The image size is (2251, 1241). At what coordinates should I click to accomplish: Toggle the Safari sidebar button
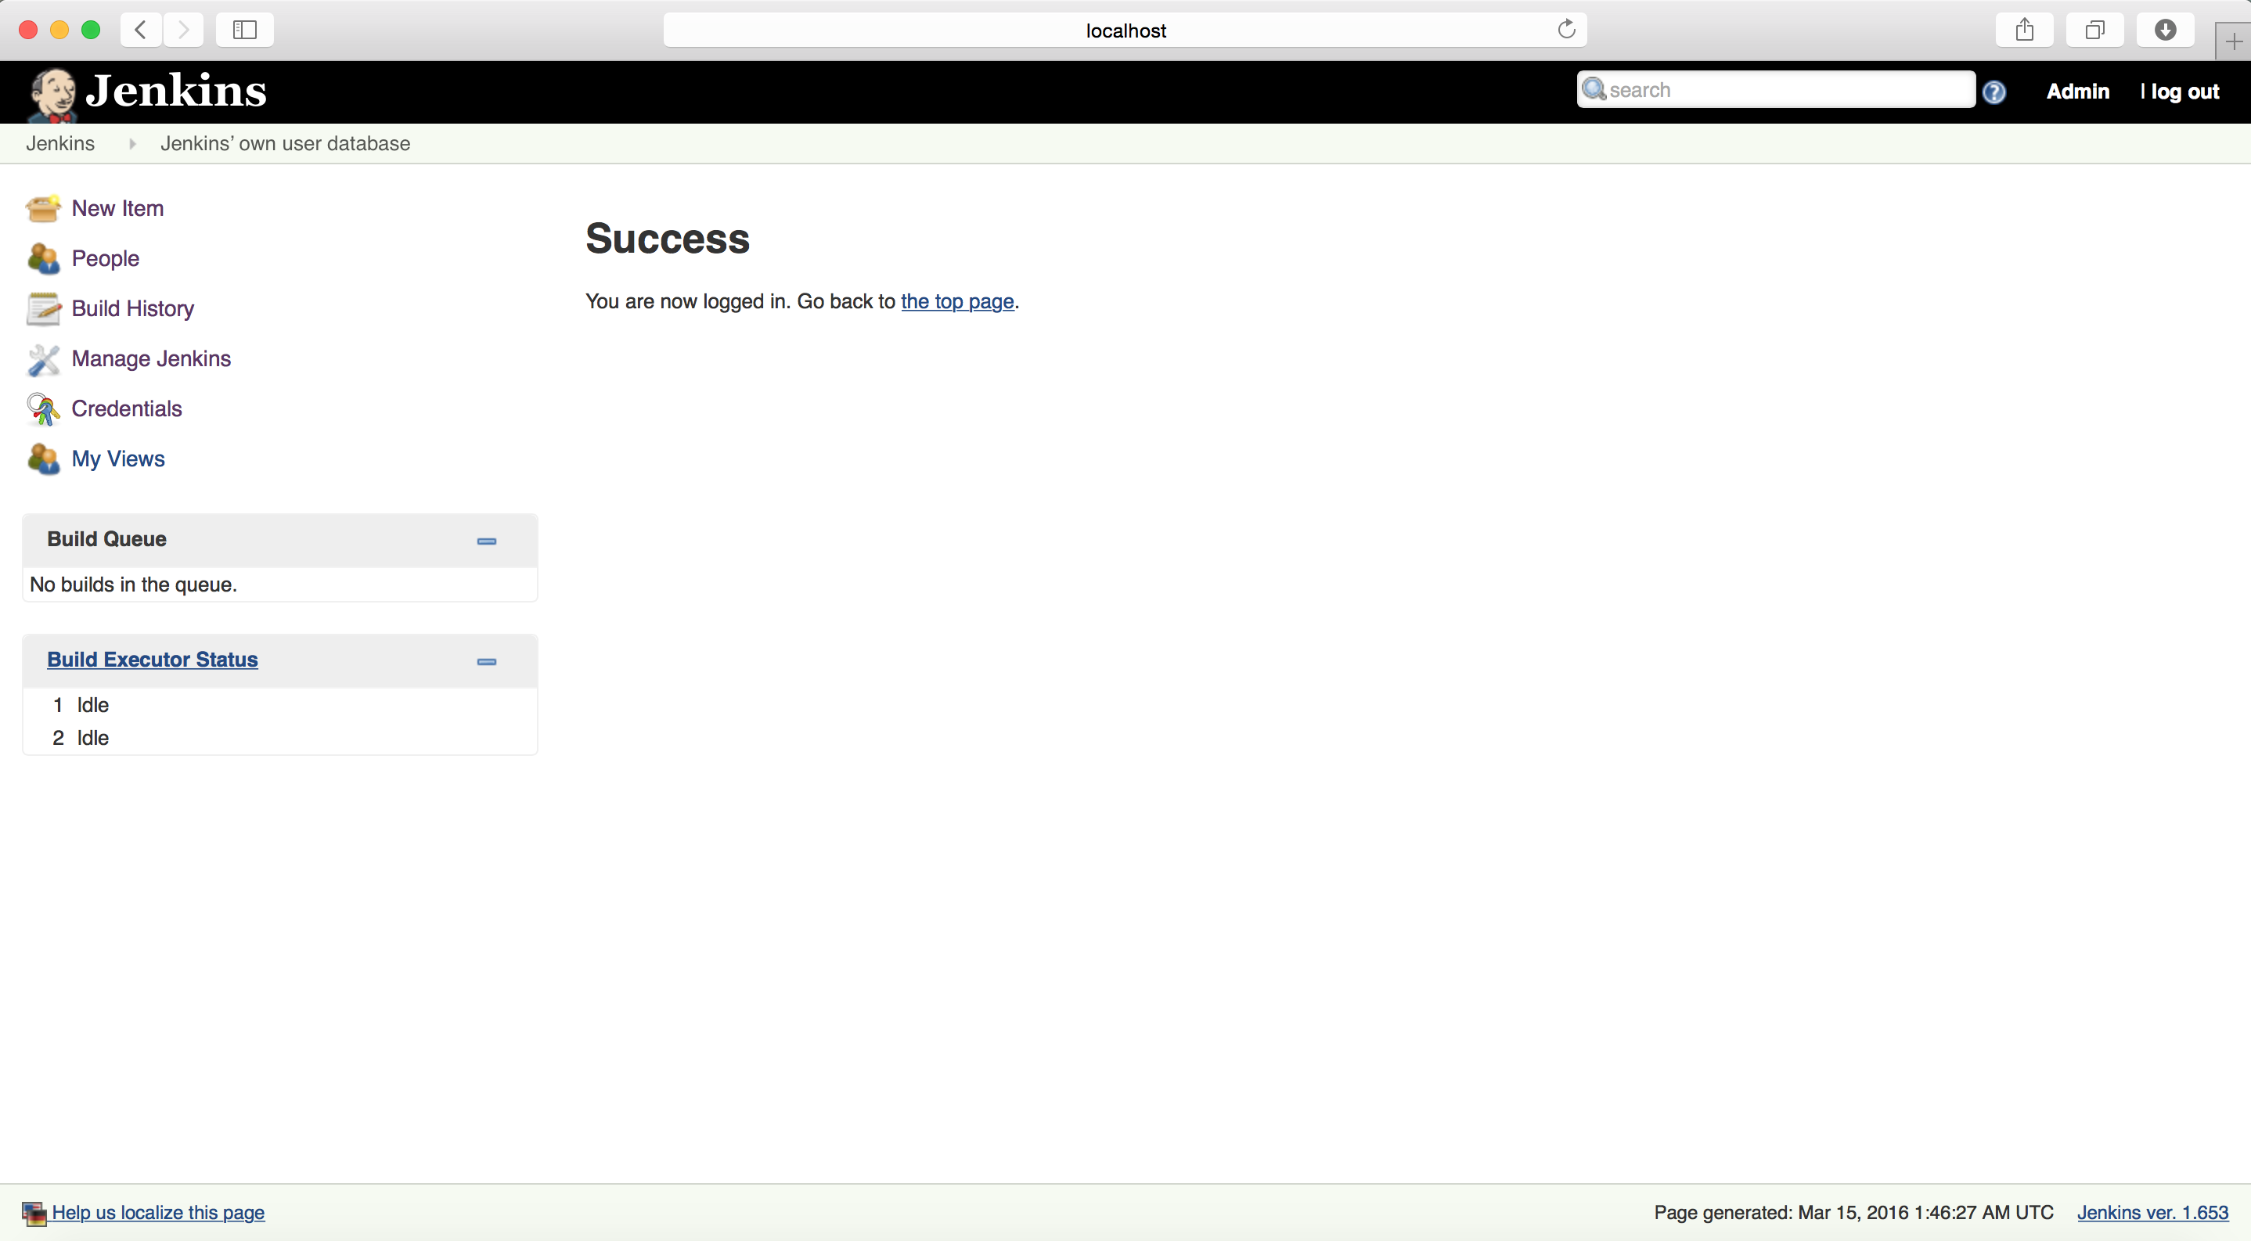(x=245, y=30)
